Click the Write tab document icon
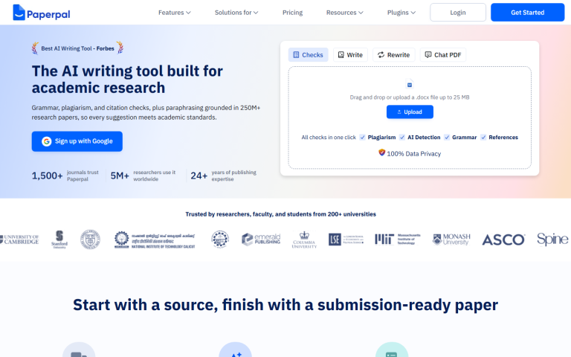 point(341,55)
